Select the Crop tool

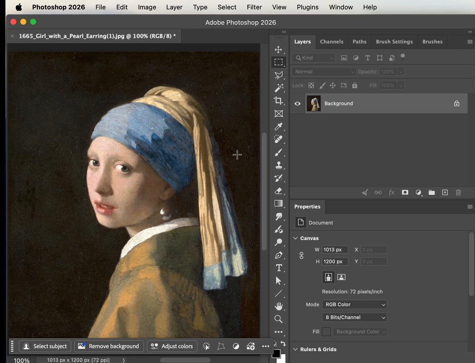coord(279,101)
